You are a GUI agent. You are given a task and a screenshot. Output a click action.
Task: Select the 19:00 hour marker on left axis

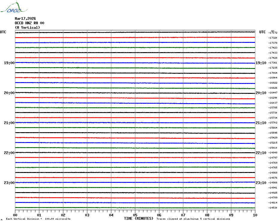[x=9, y=63]
